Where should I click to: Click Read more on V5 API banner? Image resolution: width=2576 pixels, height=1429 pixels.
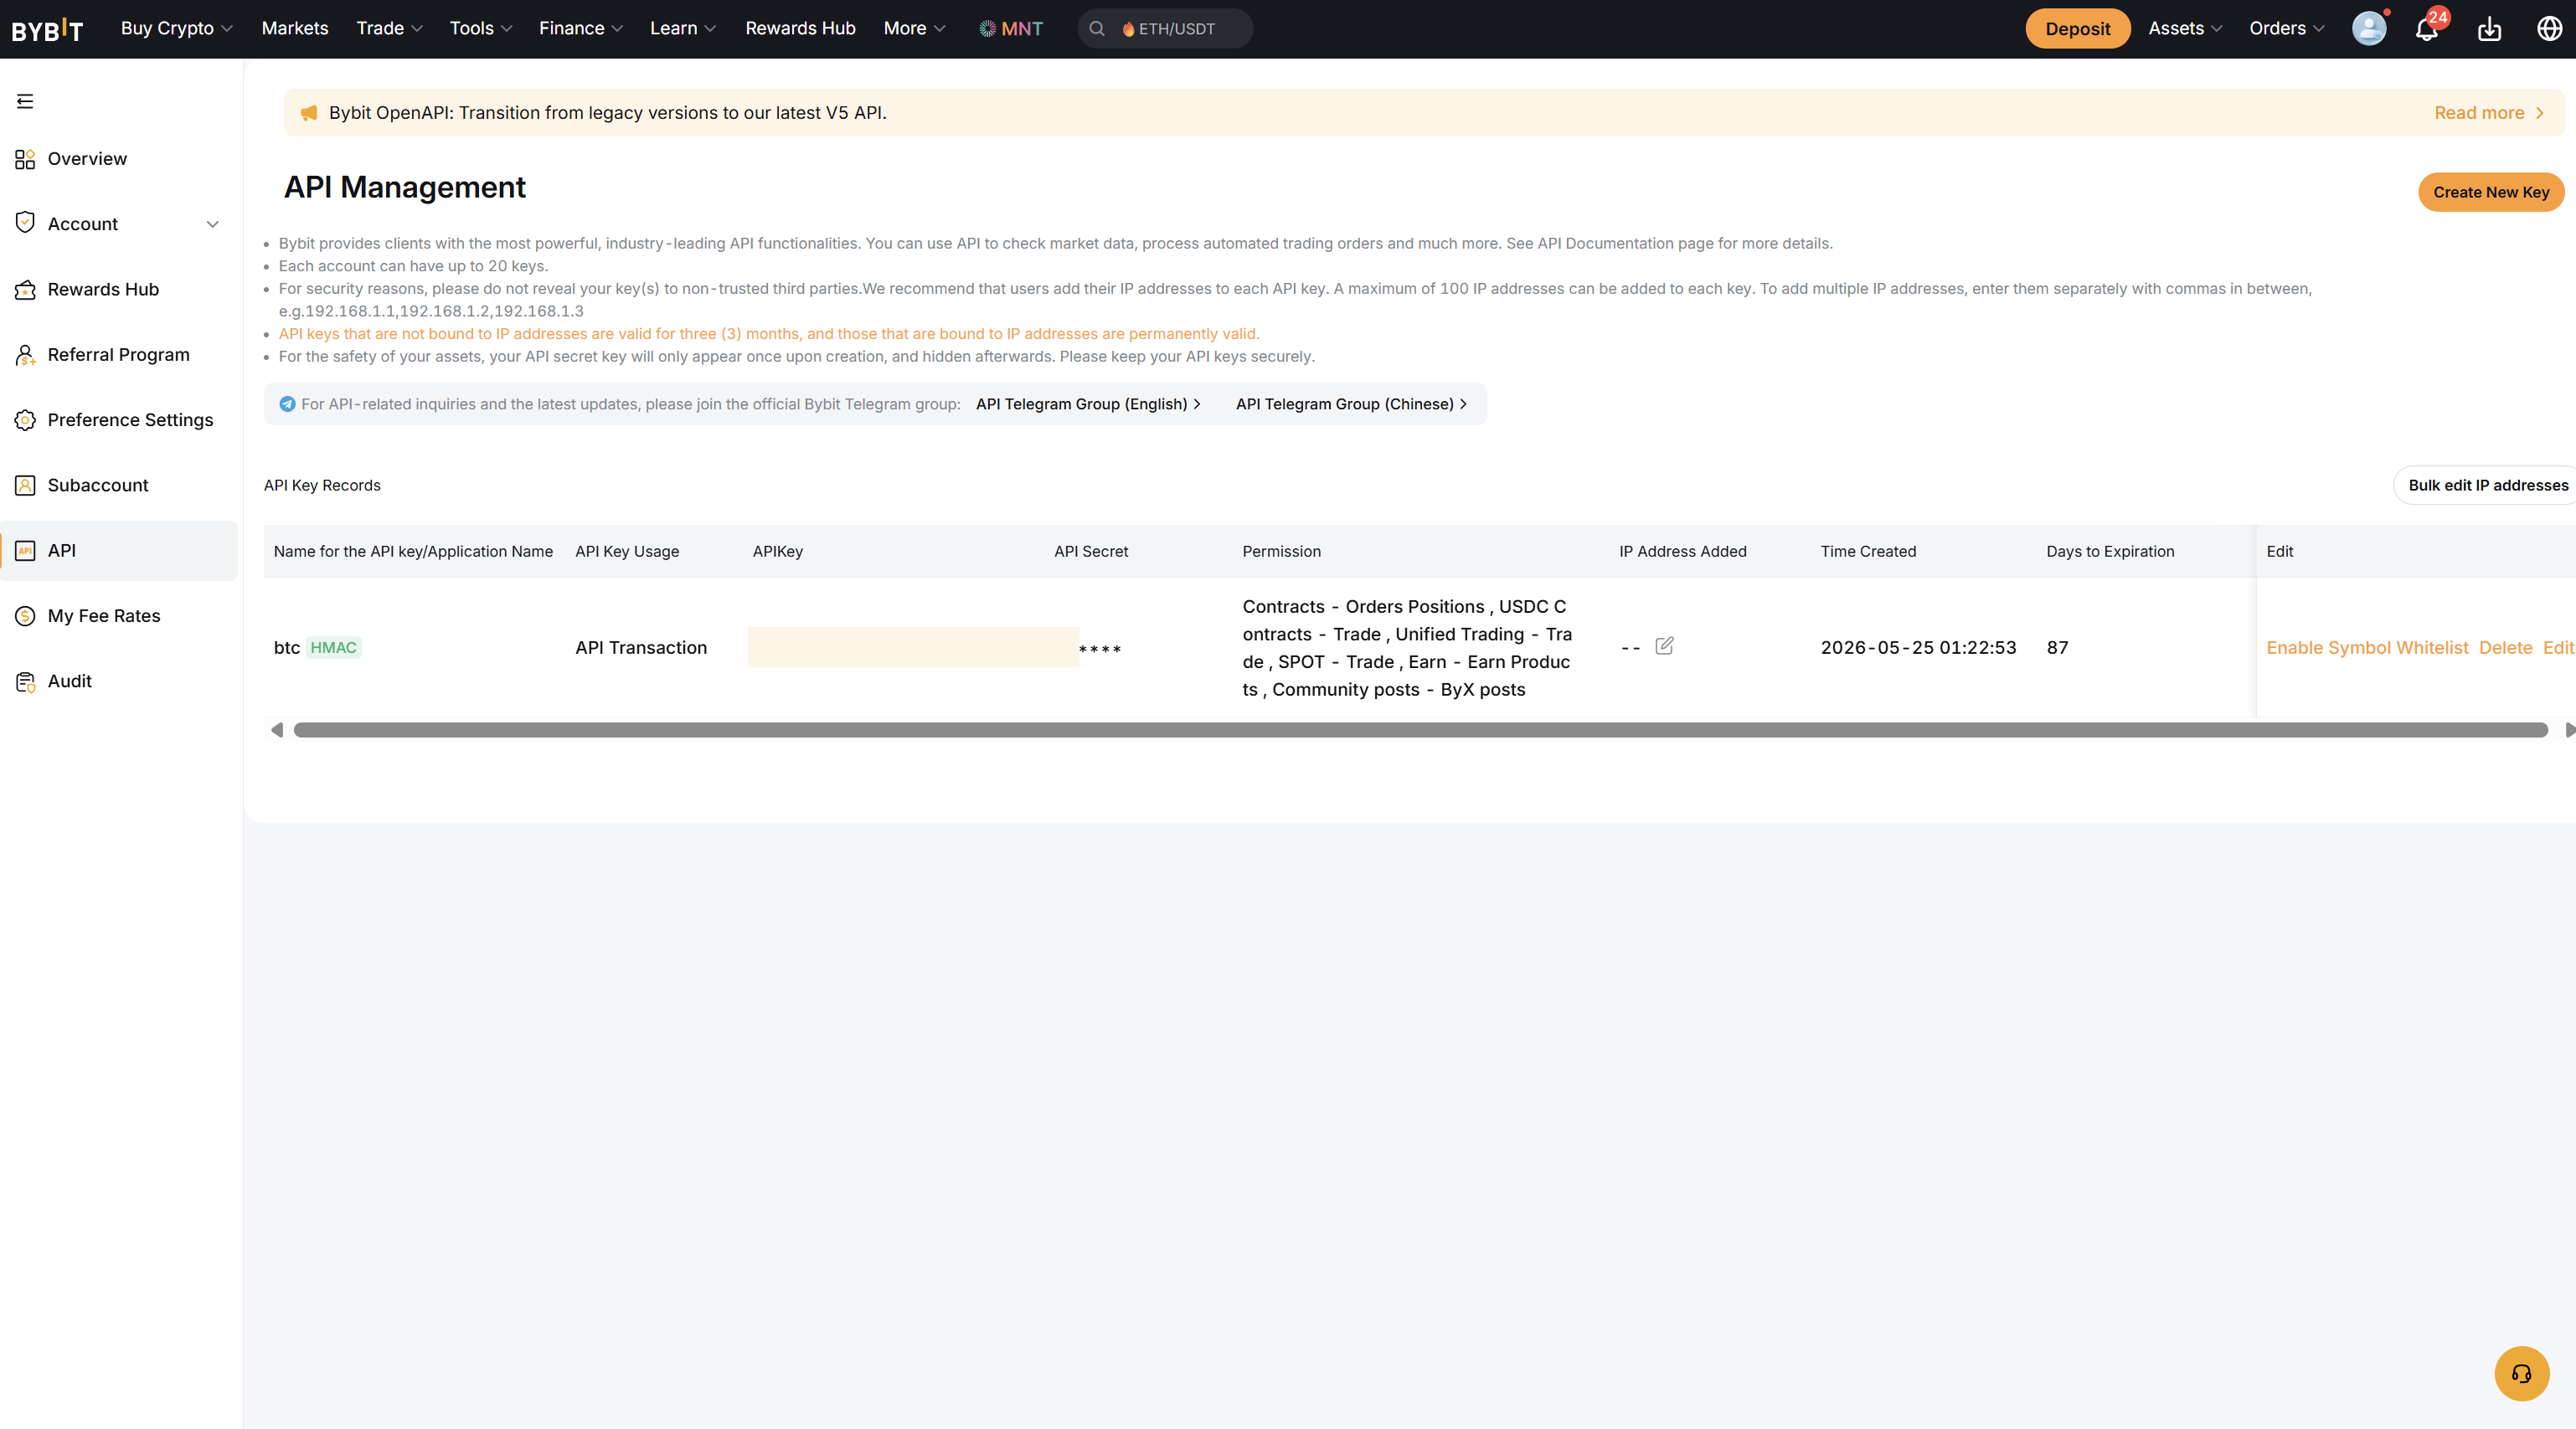2488,113
